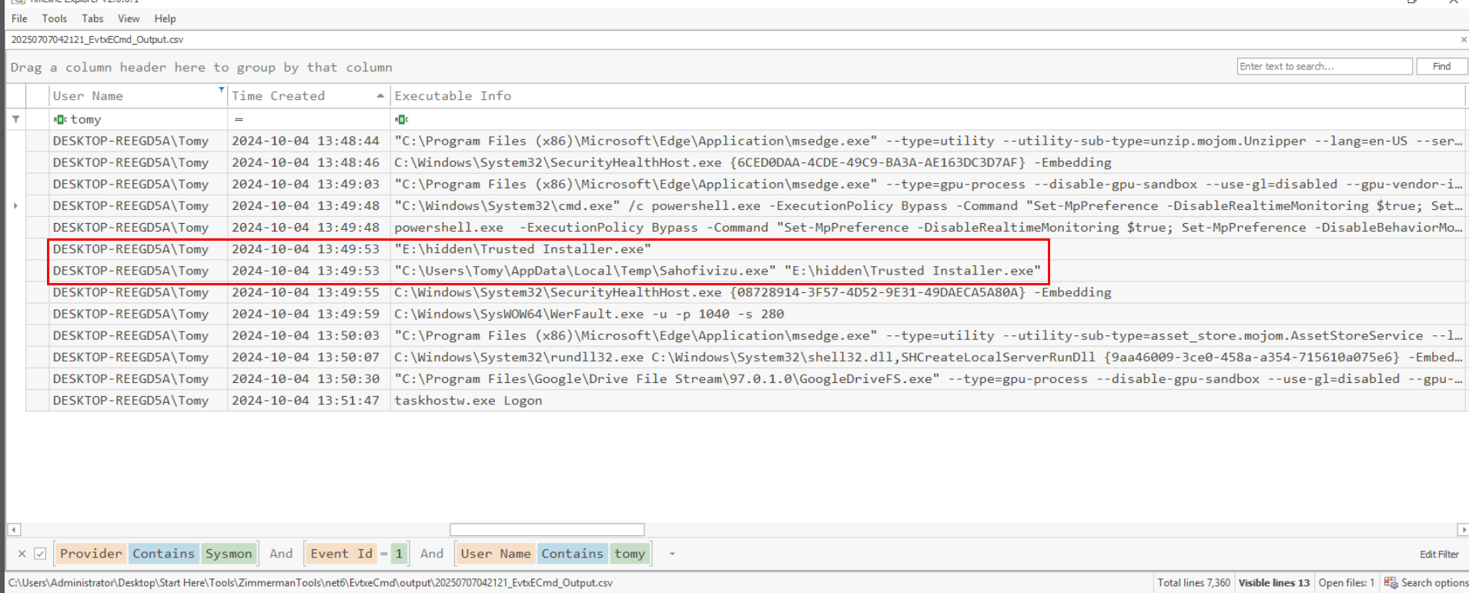
Task: Click the time cell 2024-10-04 13:51:47
Action: click(x=306, y=400)
